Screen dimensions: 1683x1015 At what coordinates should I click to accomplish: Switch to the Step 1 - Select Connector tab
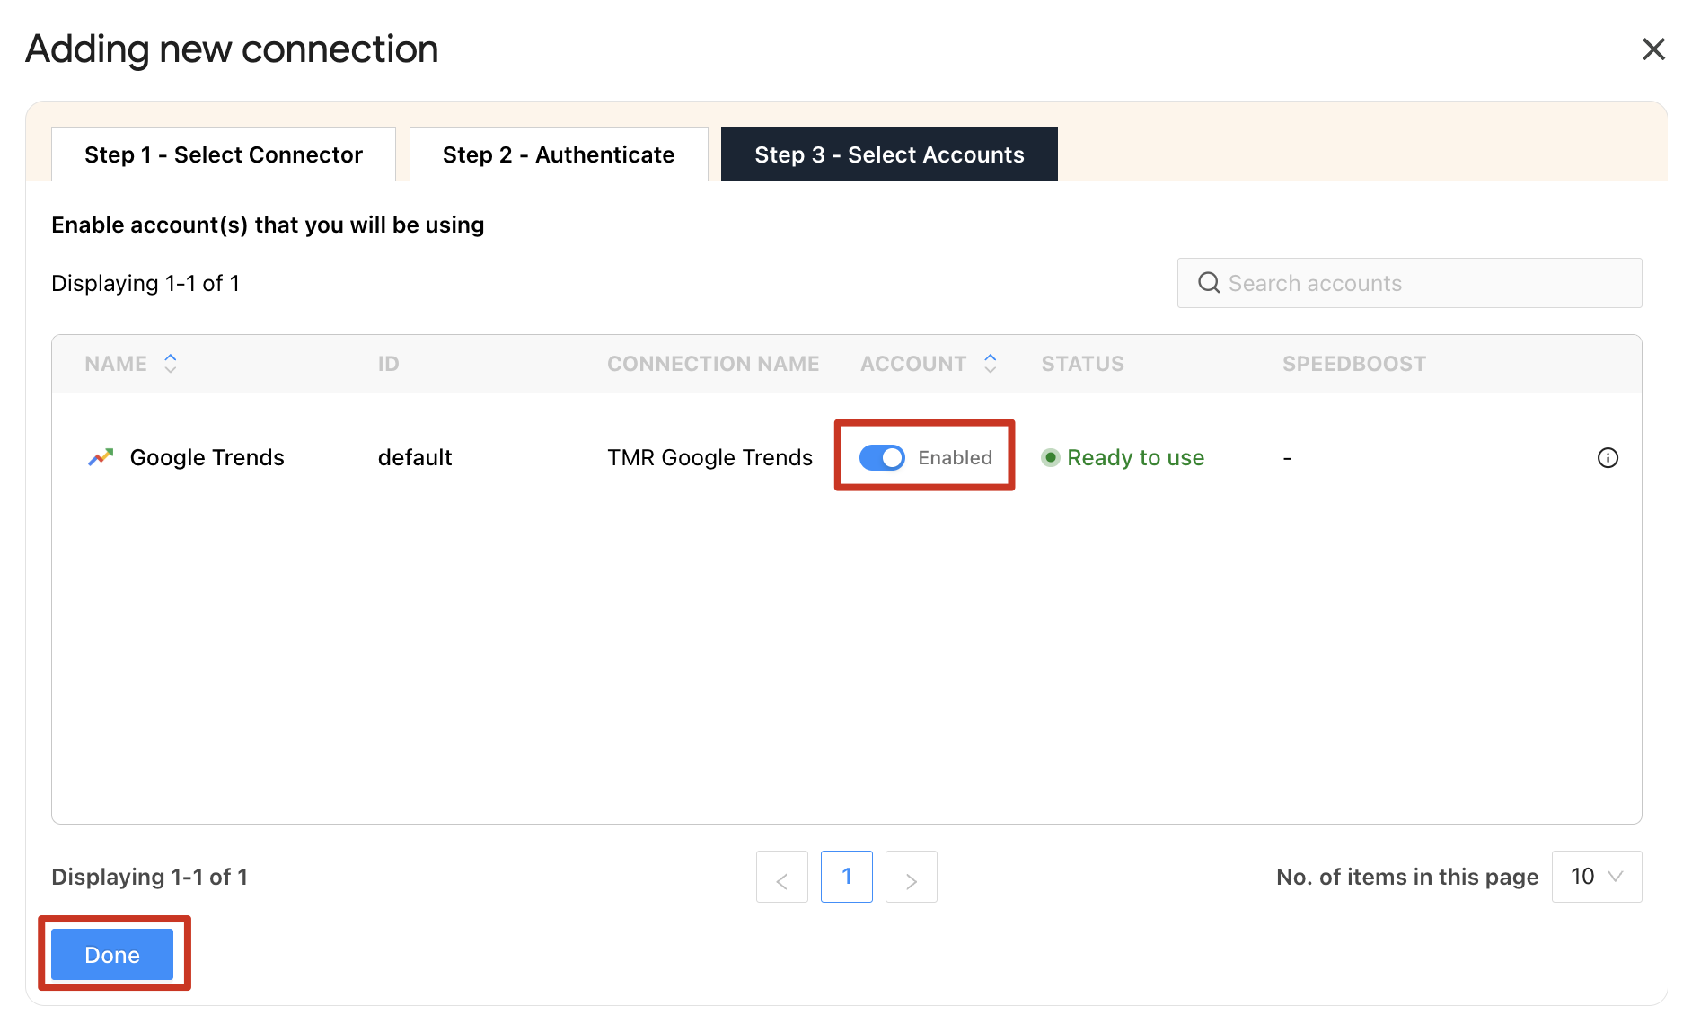click(x=224, y=154)
